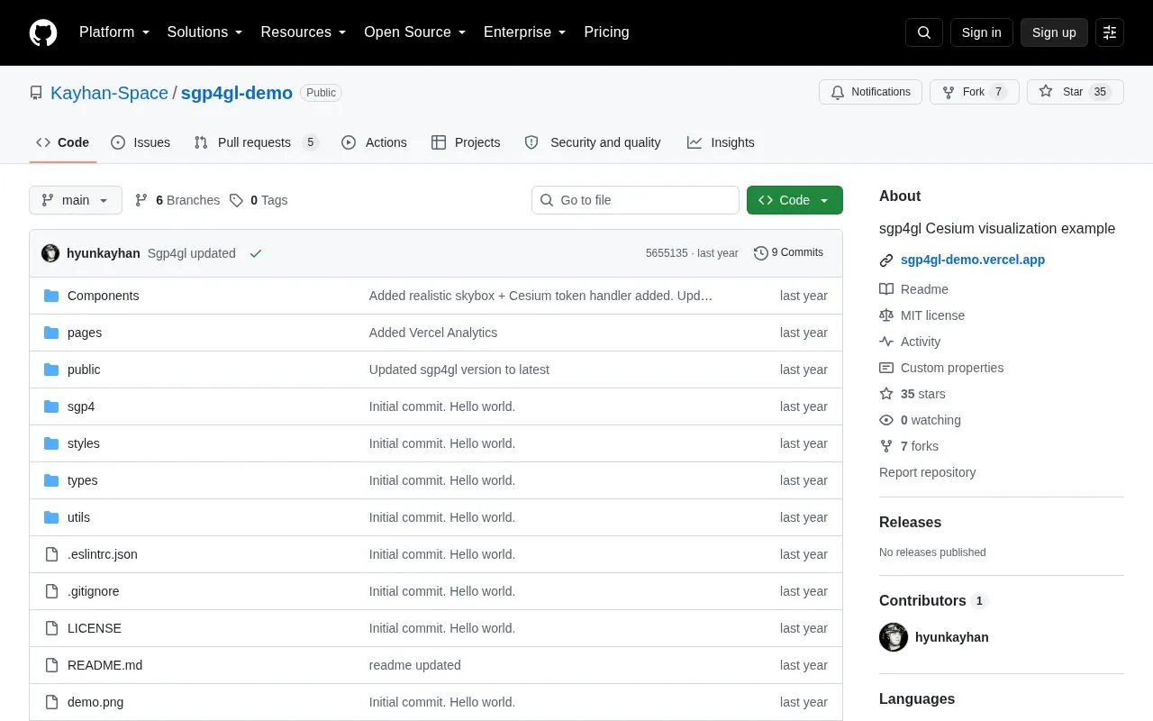This screenshot has height=721, width=1153.
Task: Switch to the Pull requests tab
Action: tap(256, 142)
